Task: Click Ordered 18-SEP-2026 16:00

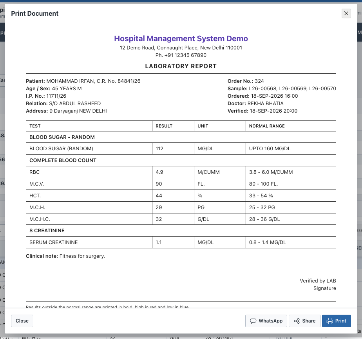Action: pos(263,96)
